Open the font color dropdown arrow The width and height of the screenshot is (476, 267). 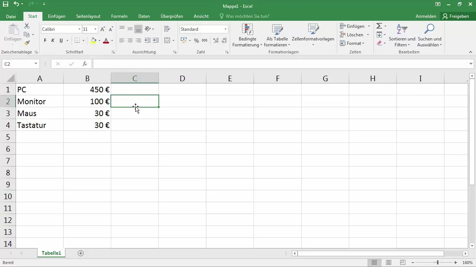[x=112, y=40]
